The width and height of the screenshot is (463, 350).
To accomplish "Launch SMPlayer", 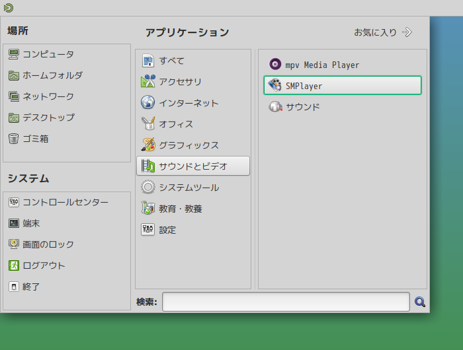I will (343, 85).
